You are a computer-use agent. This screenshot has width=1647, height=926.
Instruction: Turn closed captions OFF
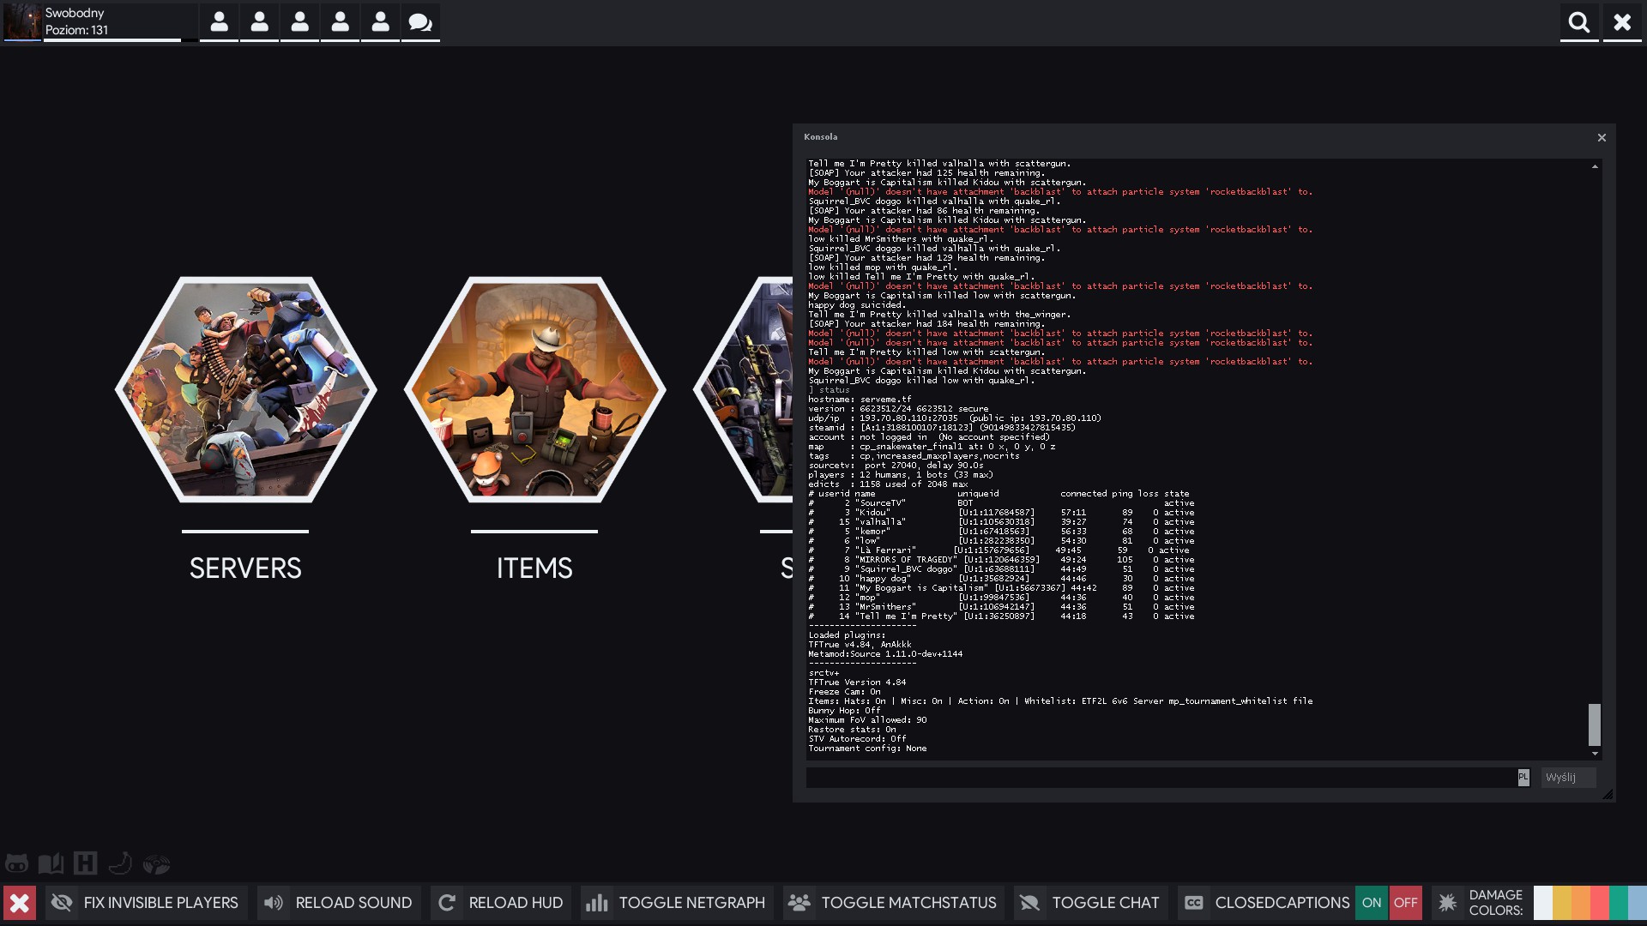1405,903
